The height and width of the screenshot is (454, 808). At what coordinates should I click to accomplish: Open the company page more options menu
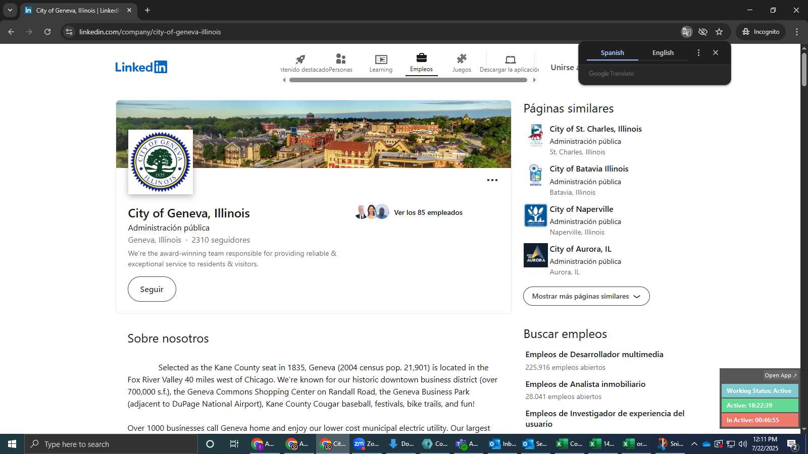492,180
